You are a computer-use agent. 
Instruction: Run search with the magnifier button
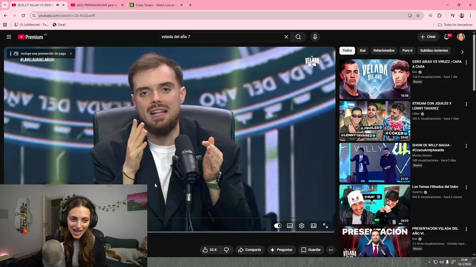tap(298, 37)
